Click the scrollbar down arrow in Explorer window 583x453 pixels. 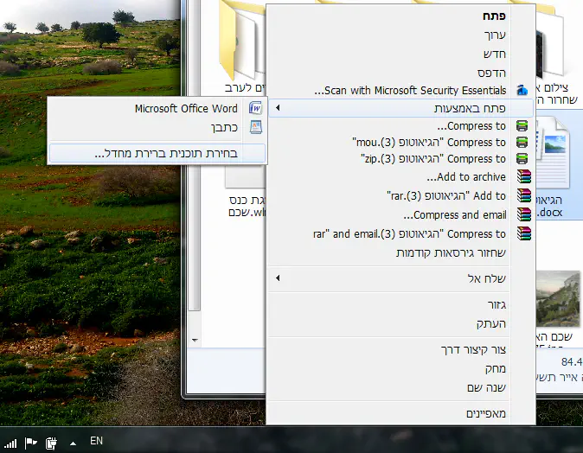[195, 339]
